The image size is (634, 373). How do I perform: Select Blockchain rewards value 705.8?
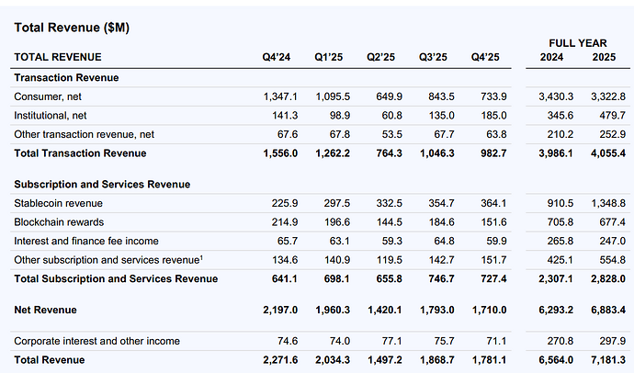[x=560, y=222]
